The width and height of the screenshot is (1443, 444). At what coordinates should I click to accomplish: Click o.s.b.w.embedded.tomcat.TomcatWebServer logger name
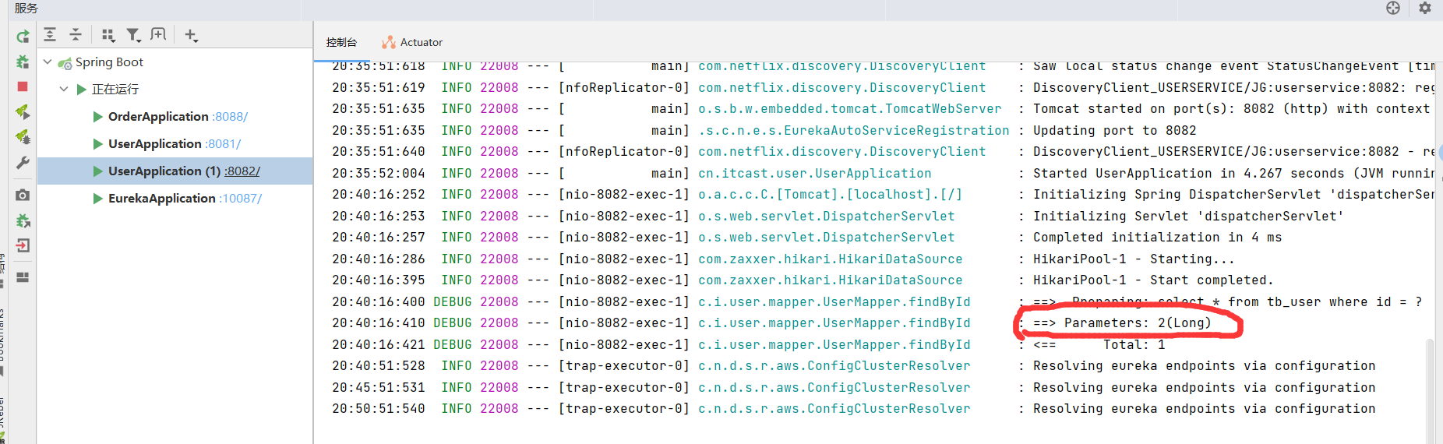[x=849, y=109]
